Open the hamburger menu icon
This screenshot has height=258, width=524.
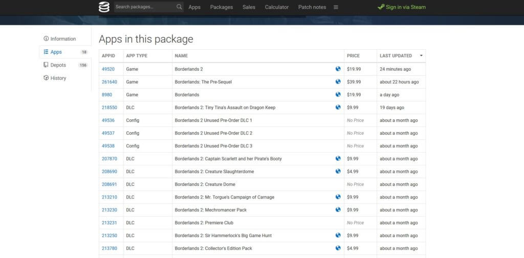(336, 7)
